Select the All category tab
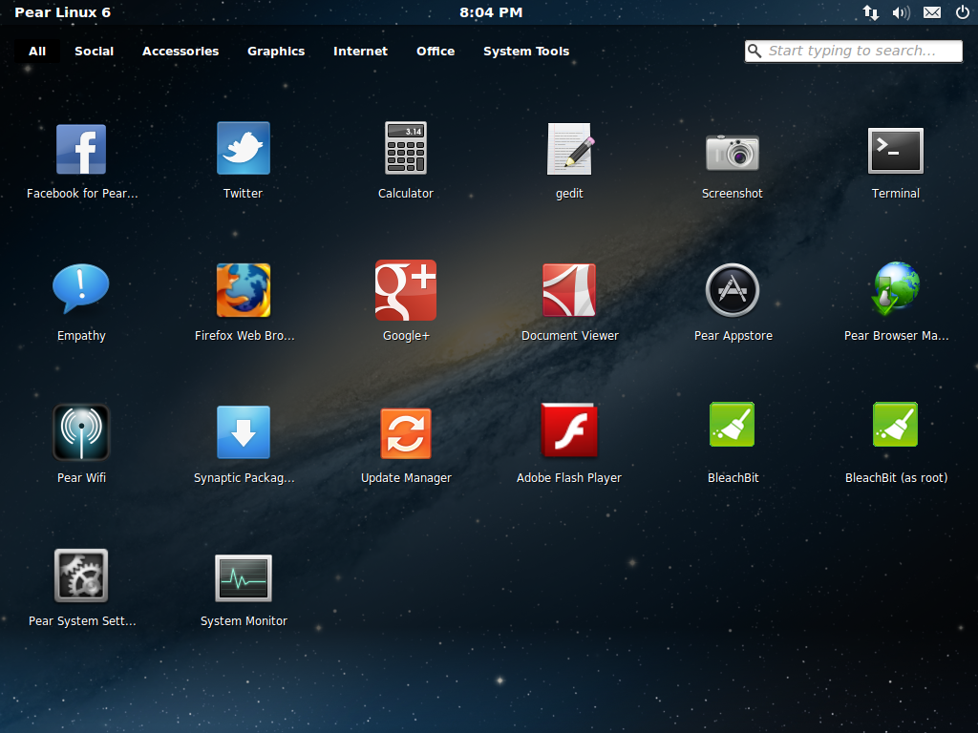This screenshot has width=978, height=733. [37, 52]
